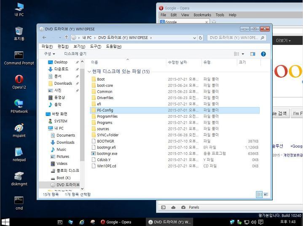Screen dimensions: 303x226
Task: Launch the Opera12 desktop shortcut
Action: (x=19, y=82)
